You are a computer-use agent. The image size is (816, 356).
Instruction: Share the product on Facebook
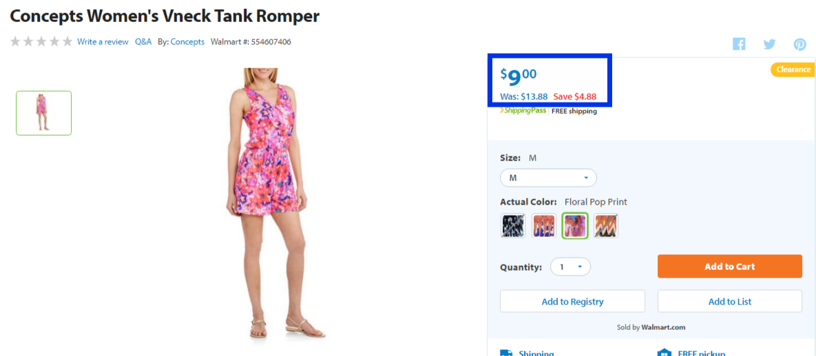[x=739, y=44]
